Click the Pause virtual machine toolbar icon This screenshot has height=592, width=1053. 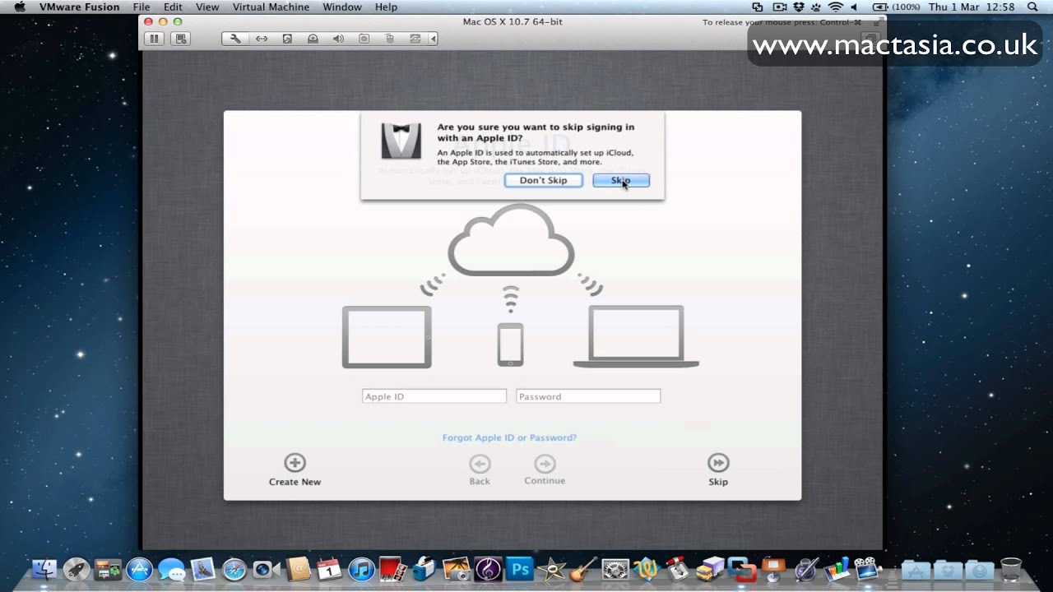tap(154, 39)
